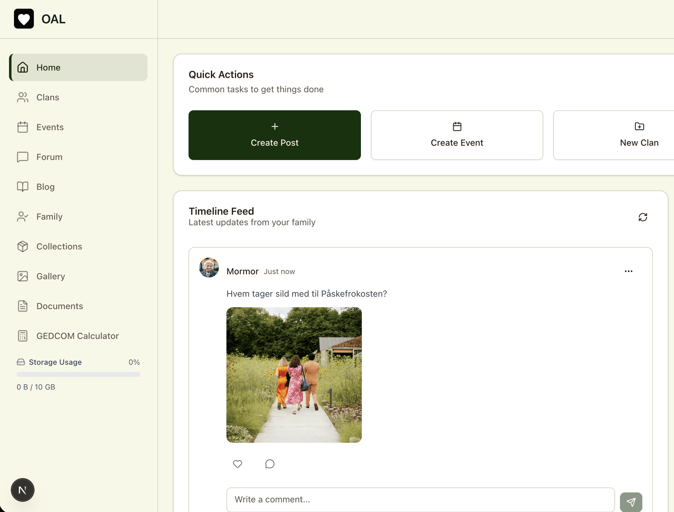Send comment with paper plane button
The width and height of the screenshot is (674, 512).
tap(631, 502)
